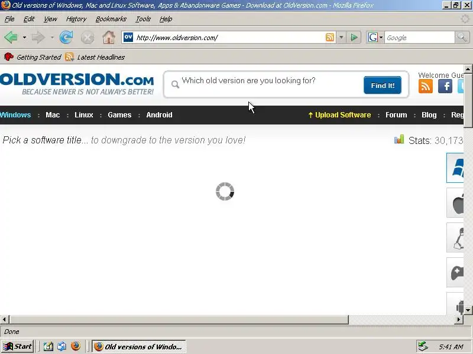Click the Getting Started bookmark
This screenshot has width=473, height=354.
point(33,57)
